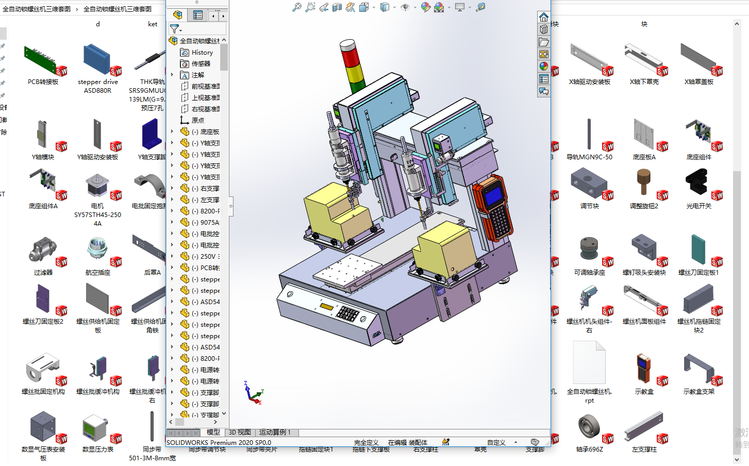Click the View Settings monitor icon
This screenshot has width=749, height=466.
pyautogui.click(x=460, y=7)
